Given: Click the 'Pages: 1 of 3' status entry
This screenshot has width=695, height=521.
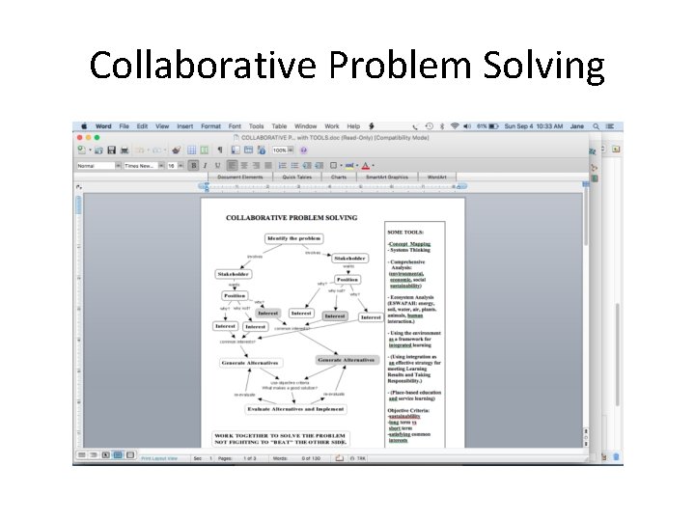Looking at the screenshot, I should pyautogui.click(x=237, y=458).
